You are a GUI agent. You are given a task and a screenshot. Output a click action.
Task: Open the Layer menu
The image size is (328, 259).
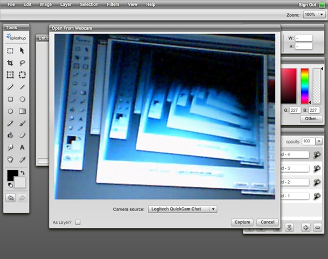click(x=65, y=4)
